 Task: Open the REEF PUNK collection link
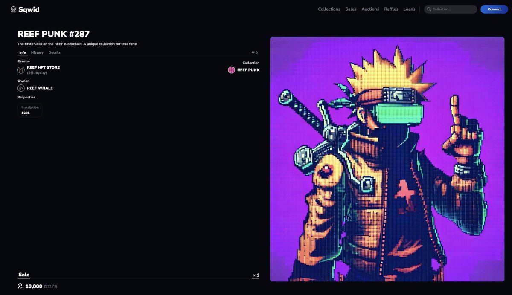click(x=248, y=70)
